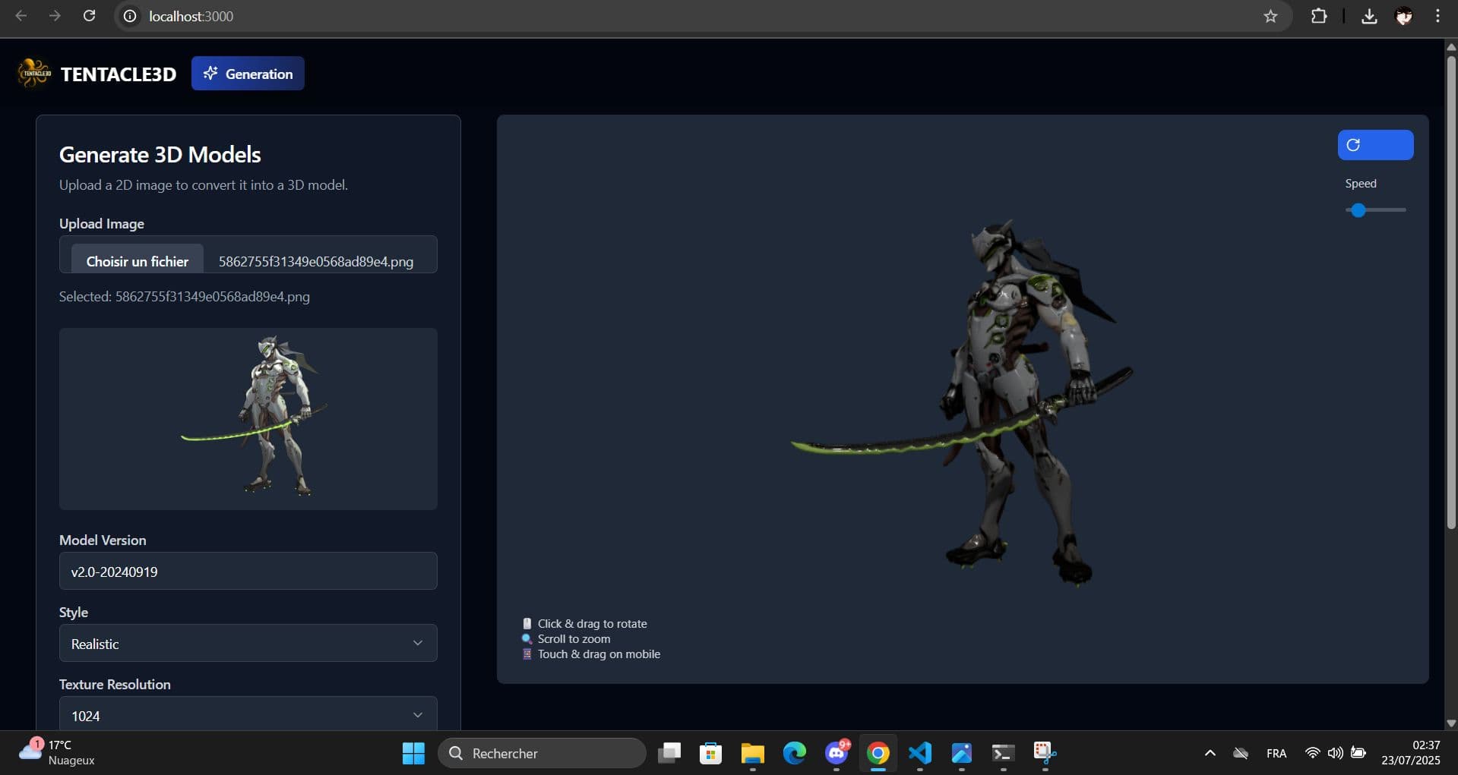Image resolution: width=1458 pixels, height=775 pixels.
Task: Launch VS Code from the taskbar
Action: point(919,753)
